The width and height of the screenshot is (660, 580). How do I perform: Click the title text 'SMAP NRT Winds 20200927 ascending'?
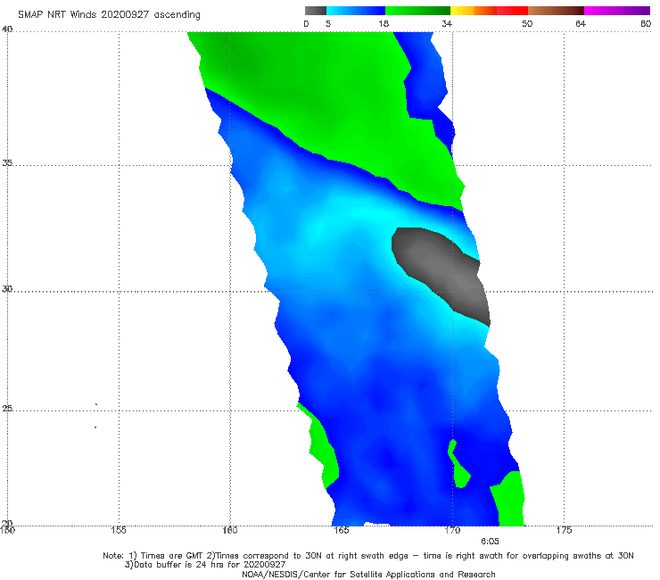click(109, 15)
